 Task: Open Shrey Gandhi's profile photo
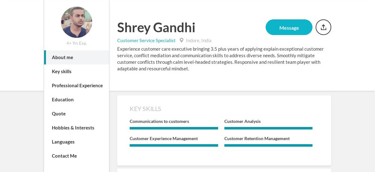[77, 22]
